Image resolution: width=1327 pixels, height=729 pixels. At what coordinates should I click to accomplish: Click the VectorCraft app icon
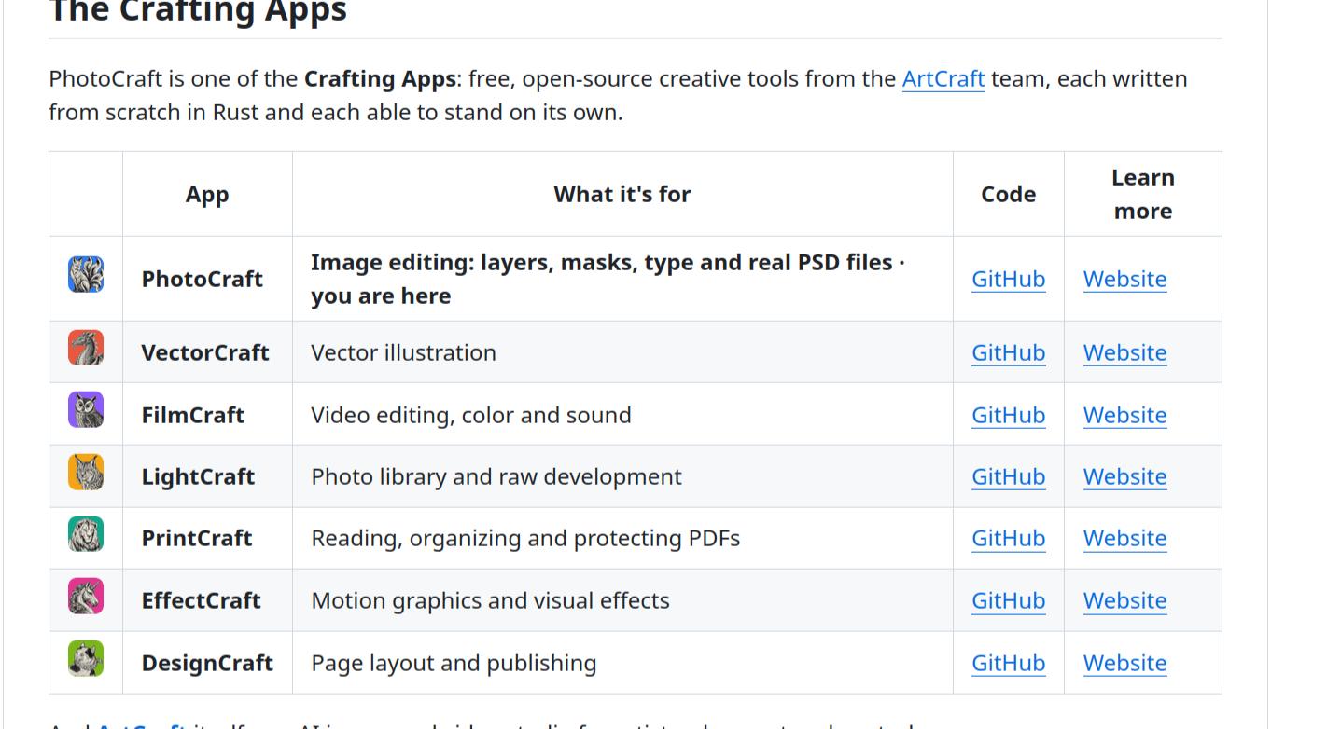[x=86, y=348]
